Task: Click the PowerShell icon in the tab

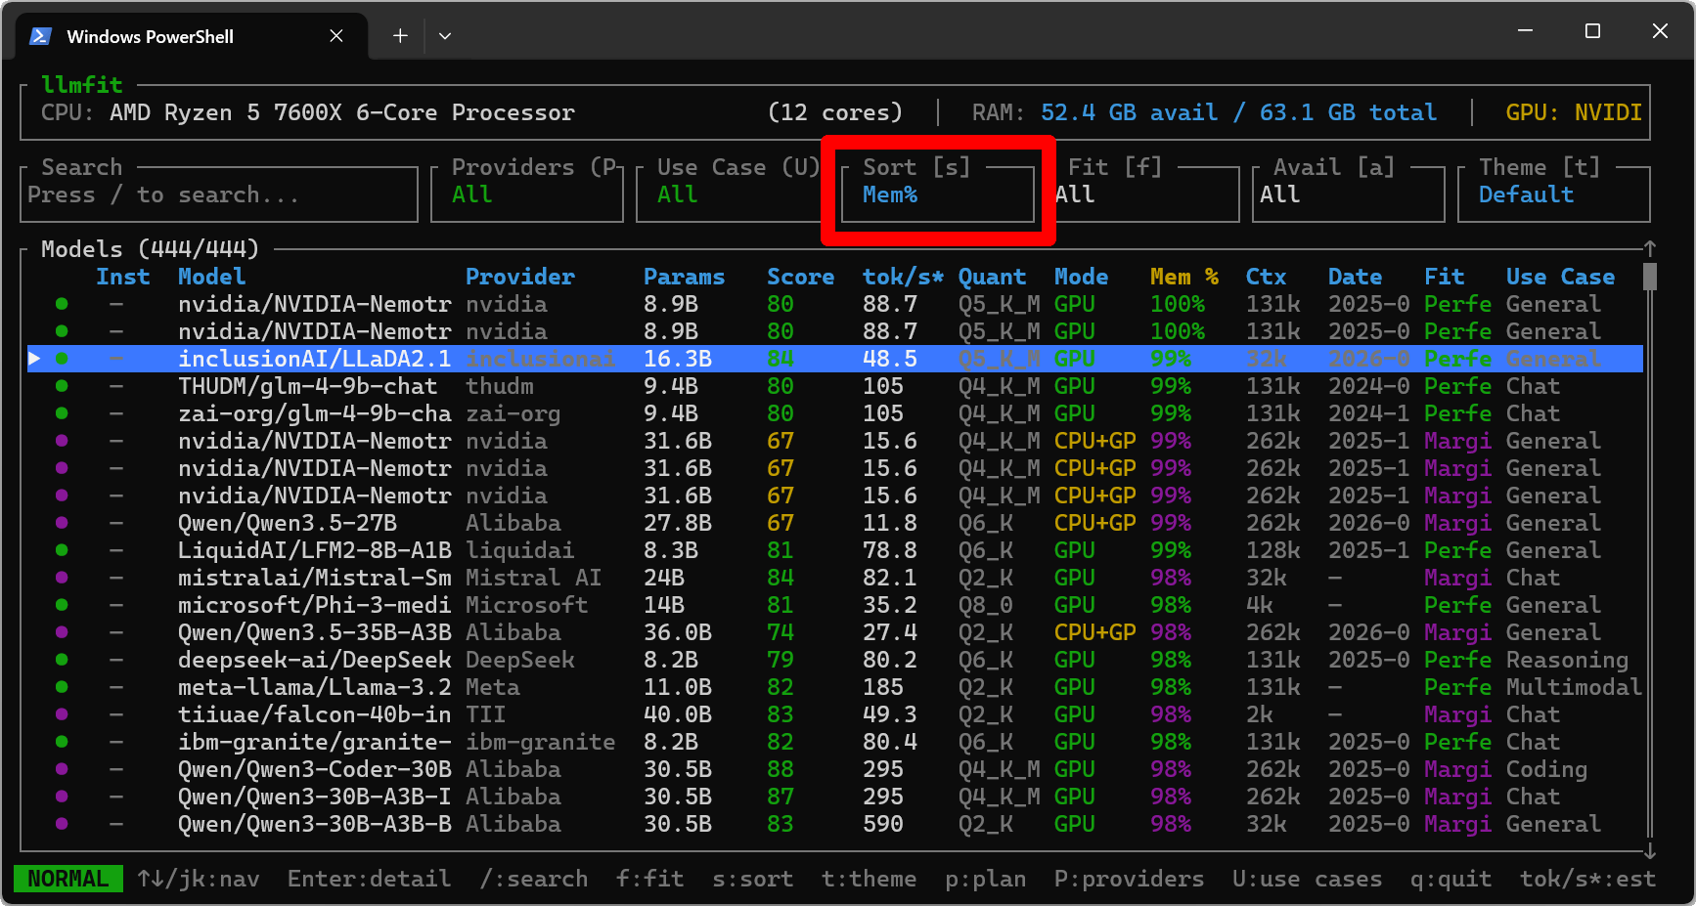Action: click(40, 36)
